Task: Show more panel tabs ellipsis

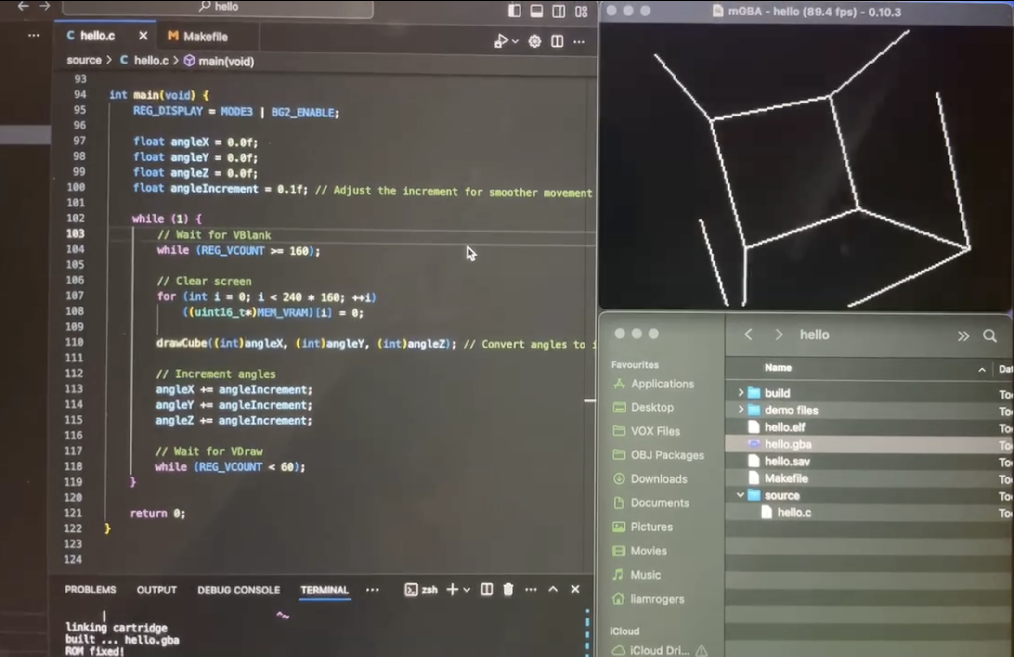Action: point(372,590)
